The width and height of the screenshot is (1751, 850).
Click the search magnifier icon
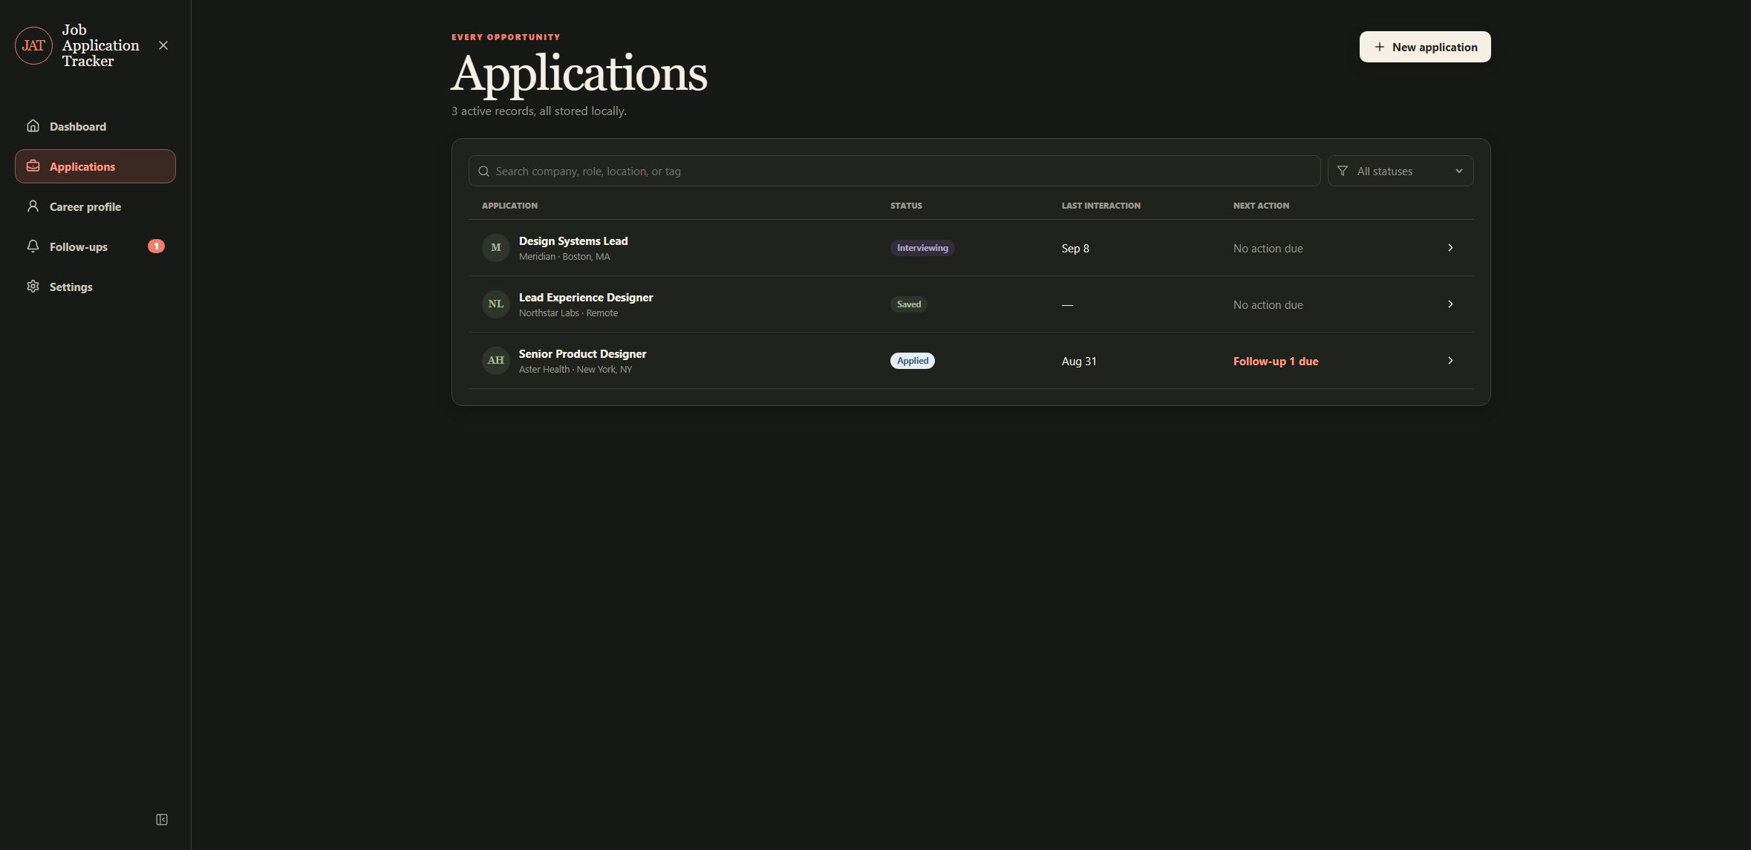click(483, 171)
